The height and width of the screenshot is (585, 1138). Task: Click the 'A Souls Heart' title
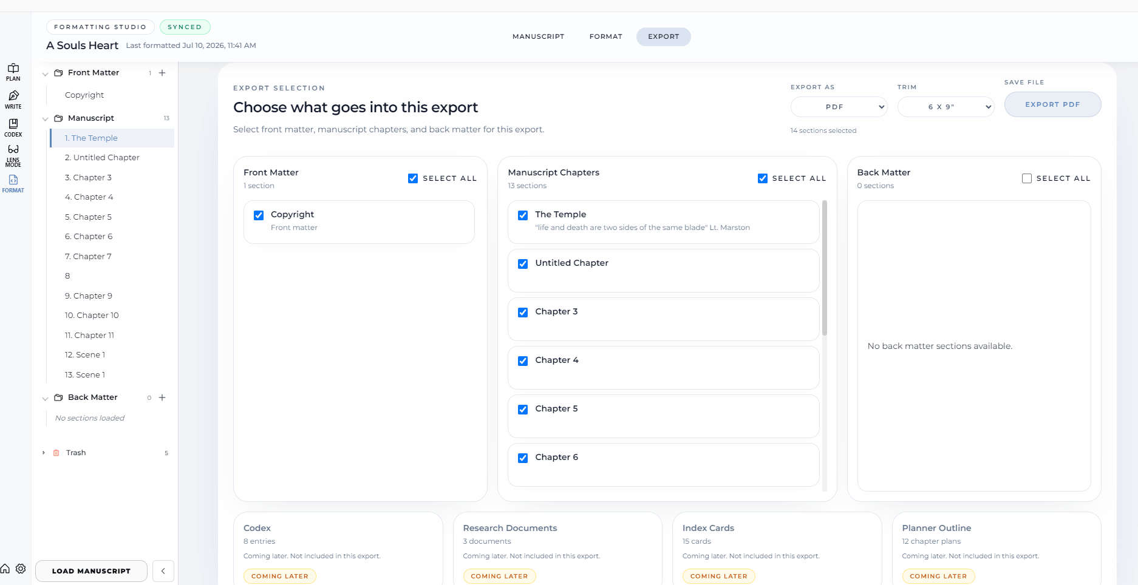point(82,46)
